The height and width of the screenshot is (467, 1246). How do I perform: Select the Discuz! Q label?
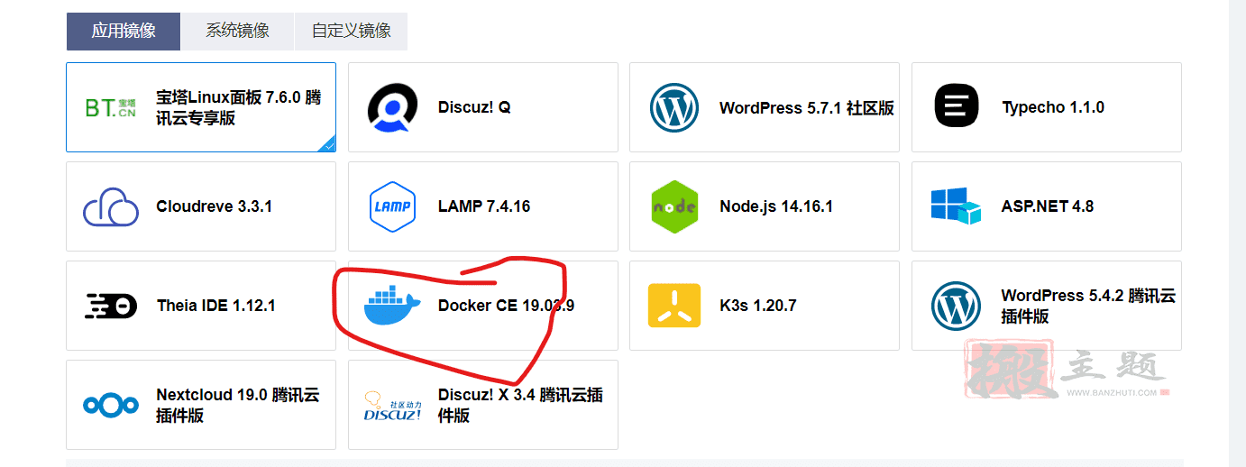tap(474, 107)
